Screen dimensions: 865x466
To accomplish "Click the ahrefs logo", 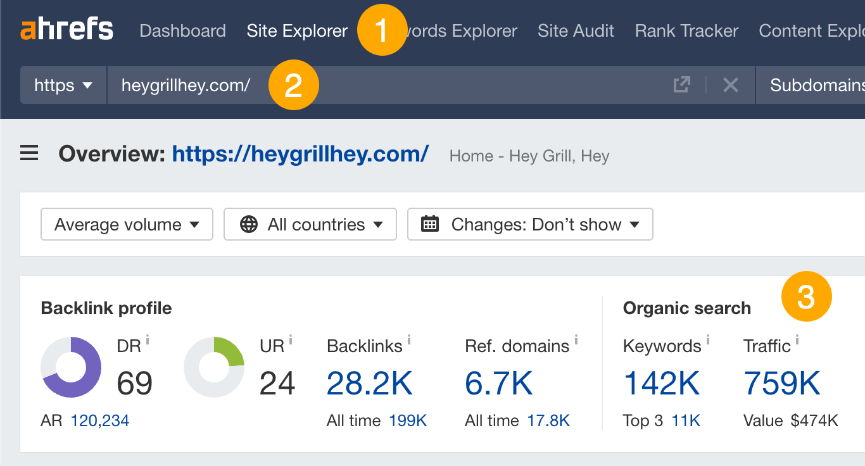I will [x=66, y=28].
